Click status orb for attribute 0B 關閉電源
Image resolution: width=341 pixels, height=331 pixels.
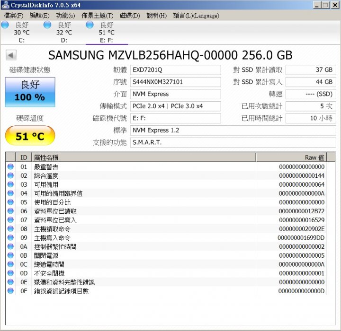pos(10,255)
